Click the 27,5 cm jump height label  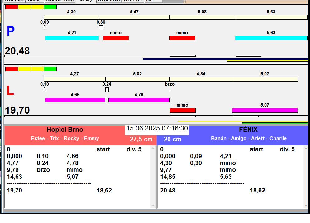141,139
